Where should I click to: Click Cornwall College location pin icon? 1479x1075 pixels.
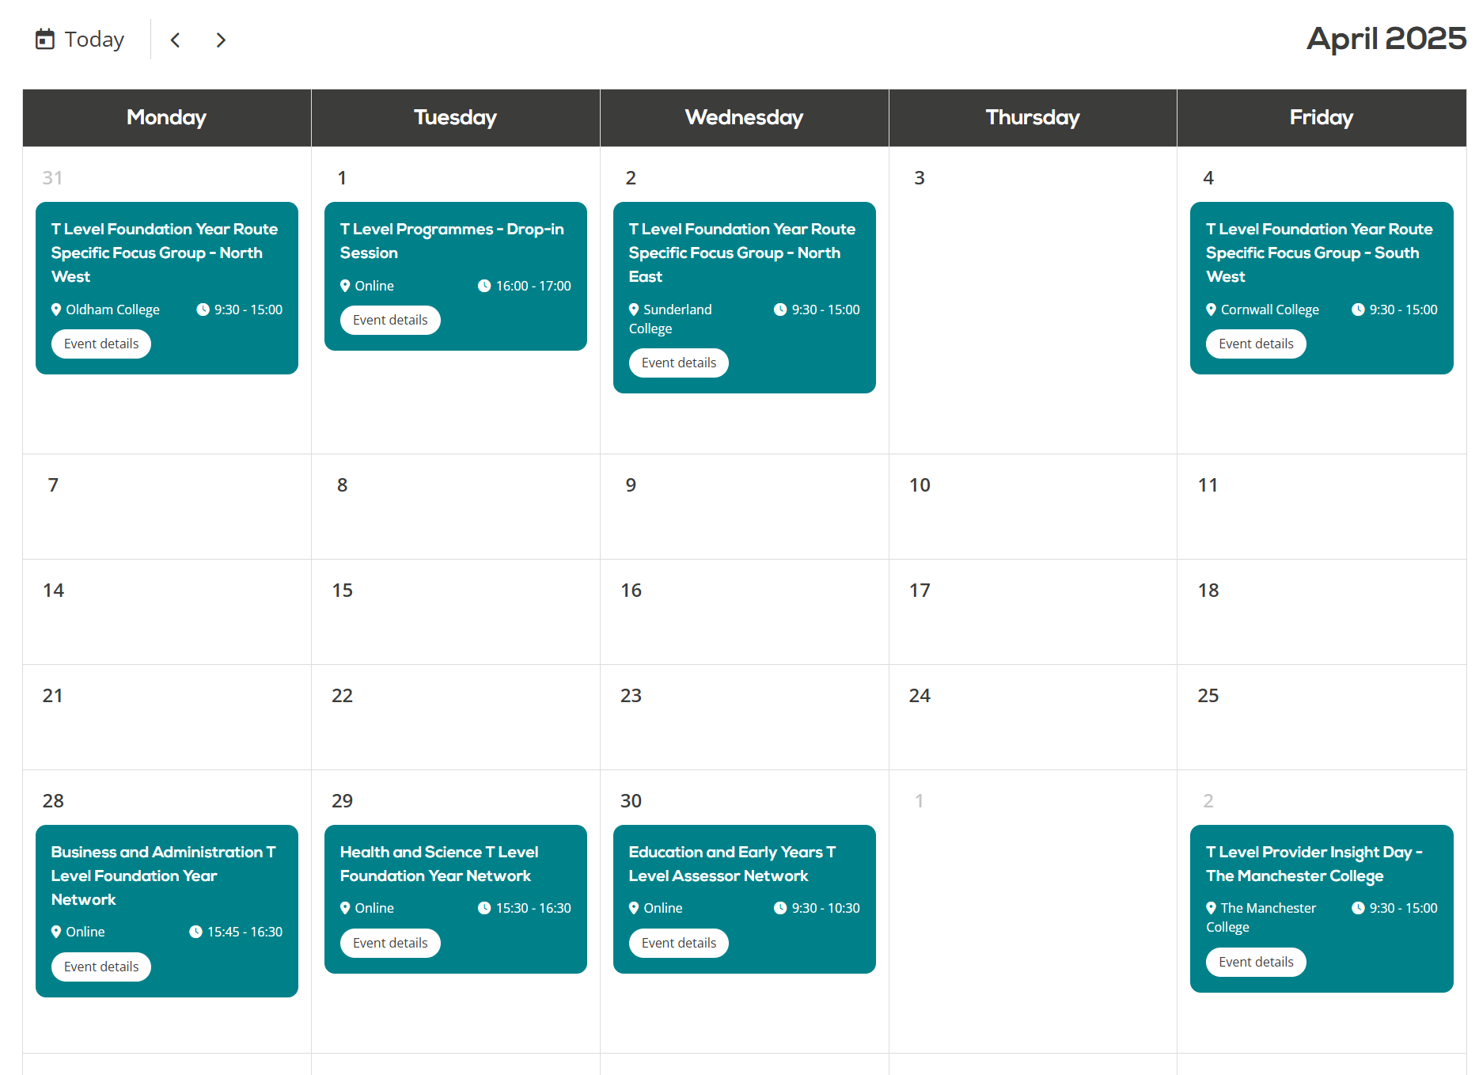(x=1211, y=310)
